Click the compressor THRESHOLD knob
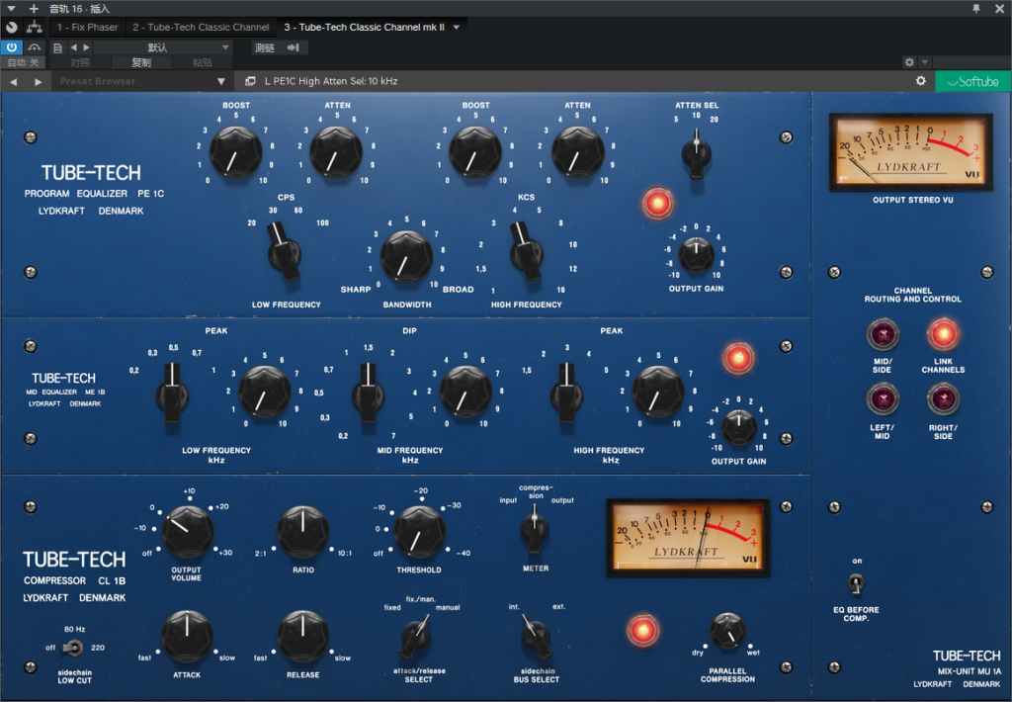The image size is (1012, 702). click(419, 532)
